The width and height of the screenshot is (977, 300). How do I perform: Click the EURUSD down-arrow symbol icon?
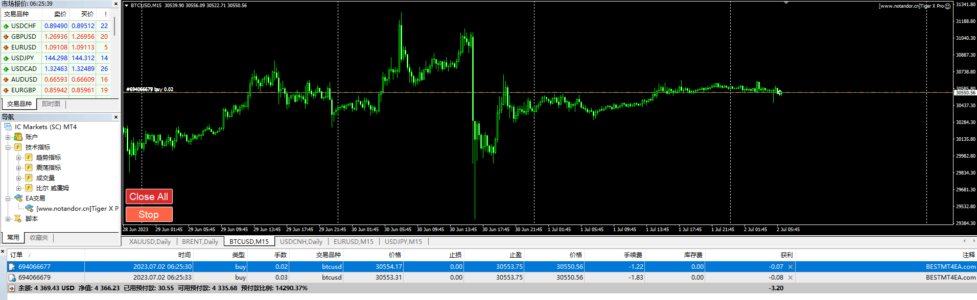click(x=6, y=47)
